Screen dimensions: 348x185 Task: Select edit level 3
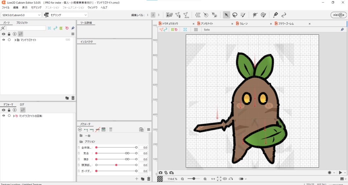click(x=158, y=15)
